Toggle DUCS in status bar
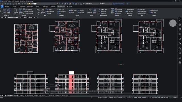This screenshot has width=182, height=102. [x=156, y=97]
